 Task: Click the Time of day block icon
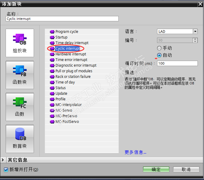(x=52, y=82)
